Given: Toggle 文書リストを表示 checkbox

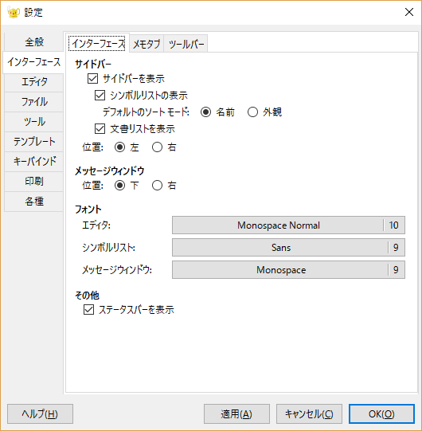Looking at the screenshot, I should [100, 128].
